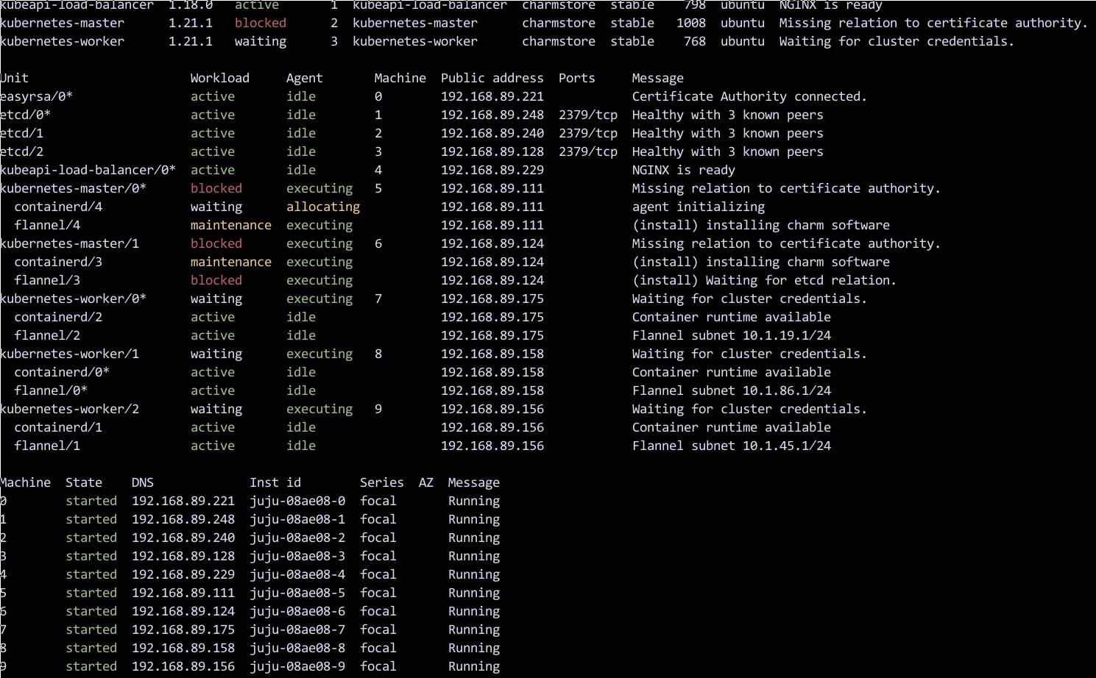The height and width of the screenshot is (678, 1096).
Task: Click revision 1008 in kubernetes-master app row
Action: [691, 23]
